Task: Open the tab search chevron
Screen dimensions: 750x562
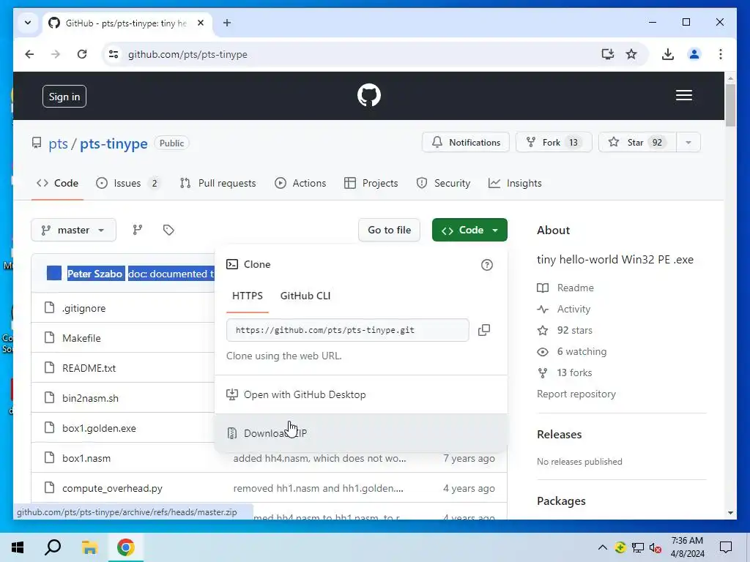Action: click(28, 23)
